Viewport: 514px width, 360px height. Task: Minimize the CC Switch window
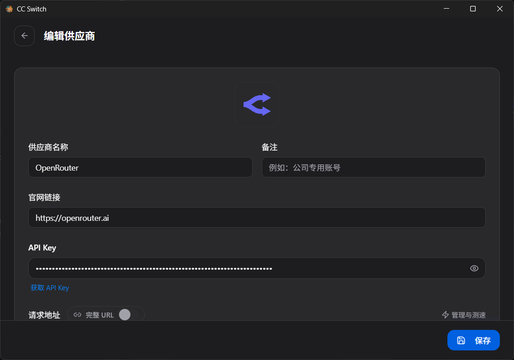tap(446, 9)
